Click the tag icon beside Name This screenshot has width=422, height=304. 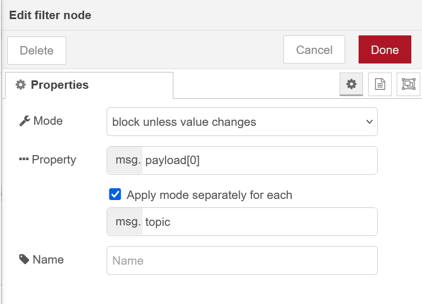pyautogui.click(x=24, y=260)
